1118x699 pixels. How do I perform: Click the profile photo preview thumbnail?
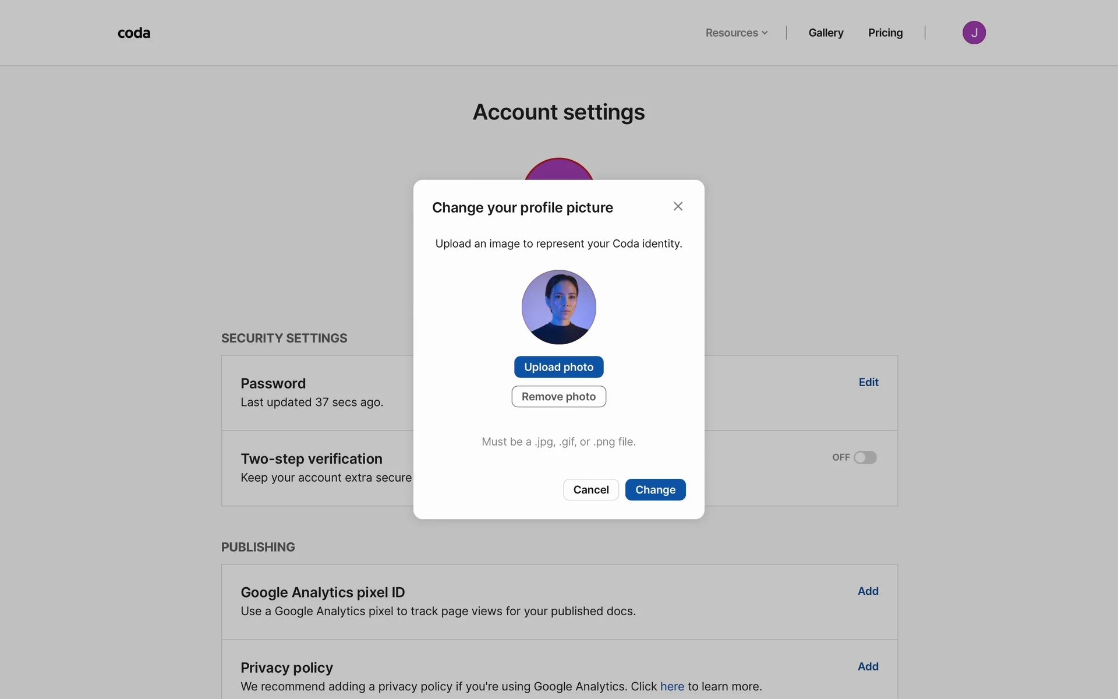[x=558, y=307]
